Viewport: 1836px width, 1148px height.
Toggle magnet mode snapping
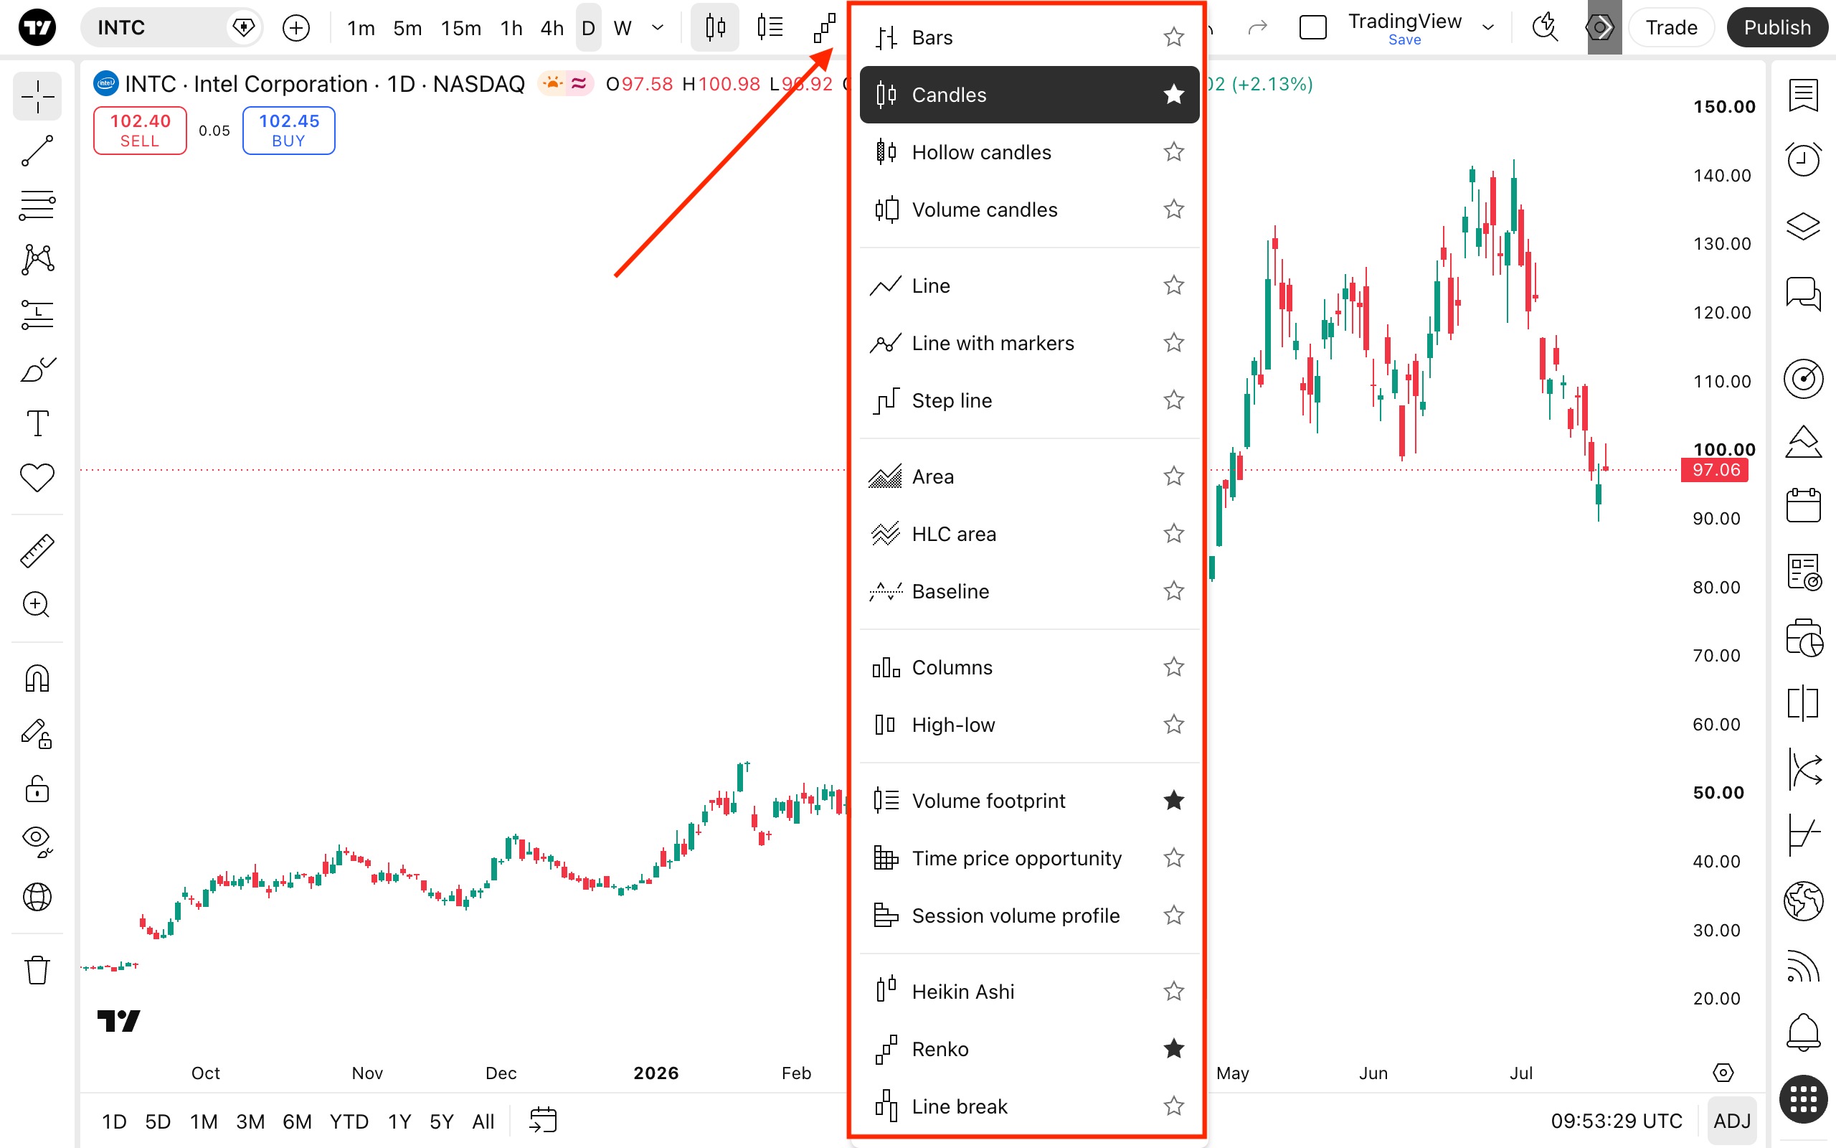pyautogui.click(x=37, y=678)
